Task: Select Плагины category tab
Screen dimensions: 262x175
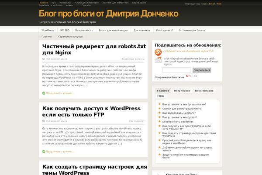Action: tap(47, 36)
